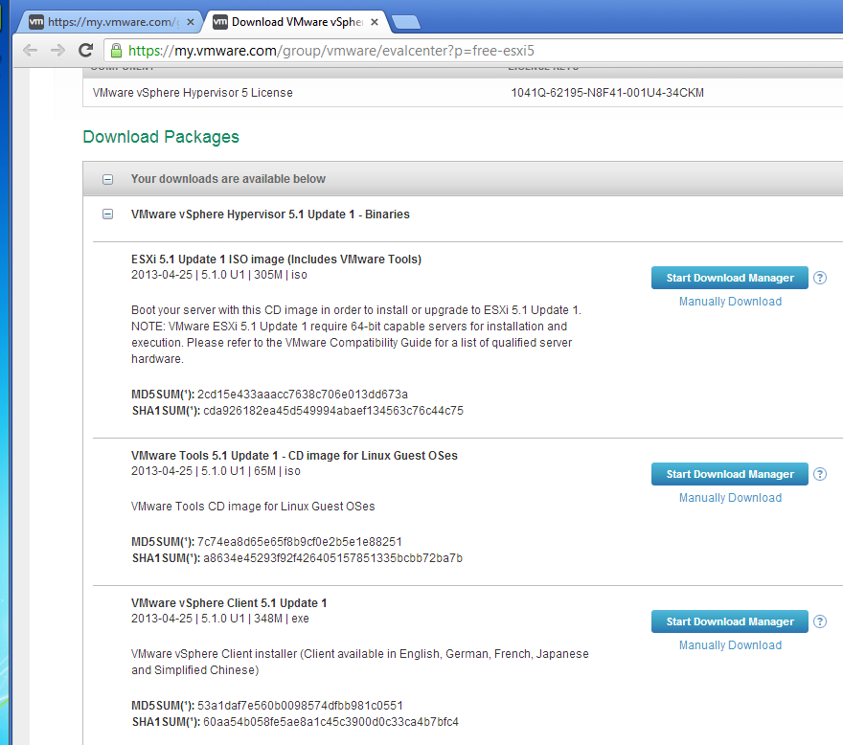This screenshot has width=843, height=745.
Task: Open a new browser tab
Action: pyautogui.click(x=406, y=22)
